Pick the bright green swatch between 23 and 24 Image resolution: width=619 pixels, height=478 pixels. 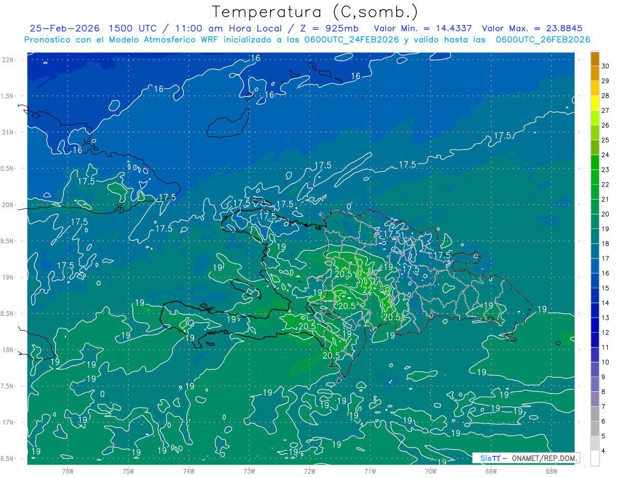(595, 162)
